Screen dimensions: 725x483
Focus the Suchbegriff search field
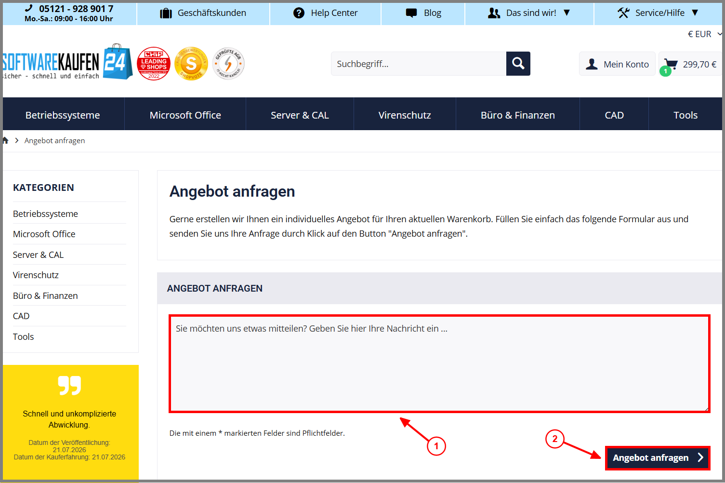pos(419,64)
